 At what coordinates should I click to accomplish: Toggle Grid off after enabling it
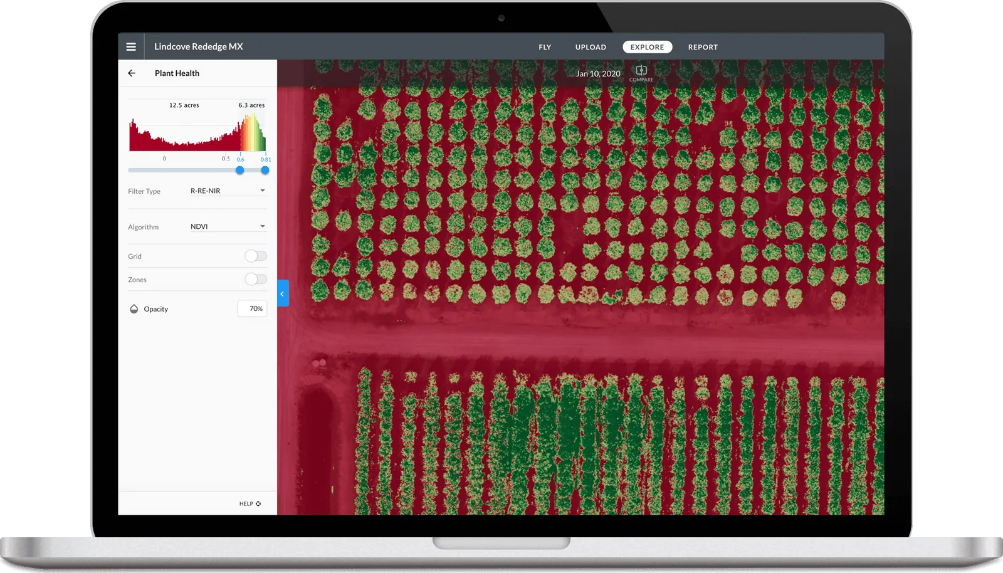coord(256,255)
